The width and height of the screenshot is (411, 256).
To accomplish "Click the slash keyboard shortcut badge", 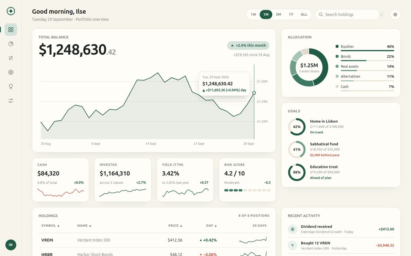I will [x=382, y=14].
